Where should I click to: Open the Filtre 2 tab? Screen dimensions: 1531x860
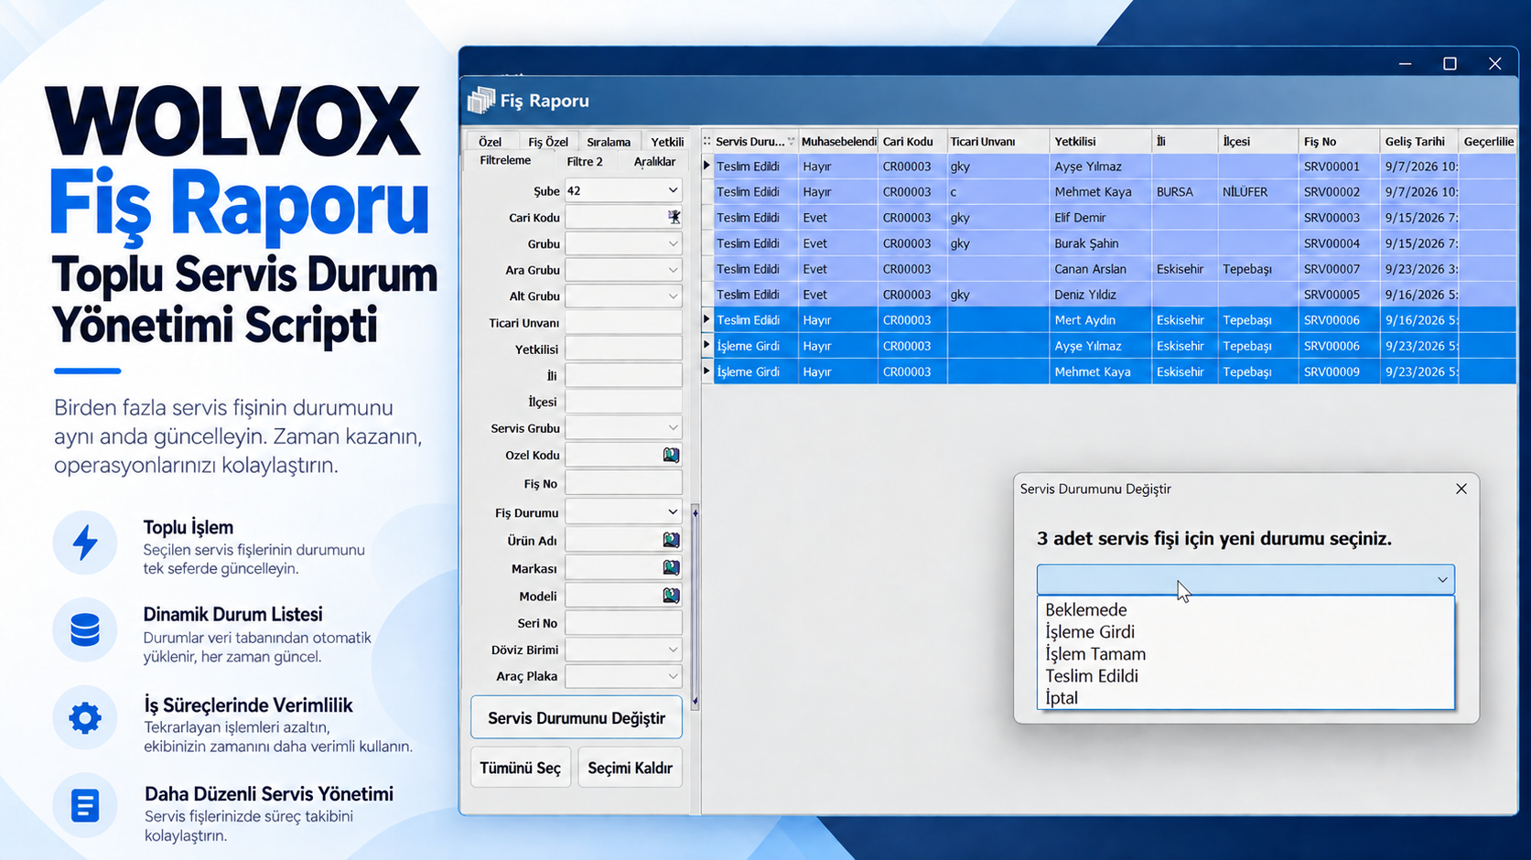click(585, 162)
